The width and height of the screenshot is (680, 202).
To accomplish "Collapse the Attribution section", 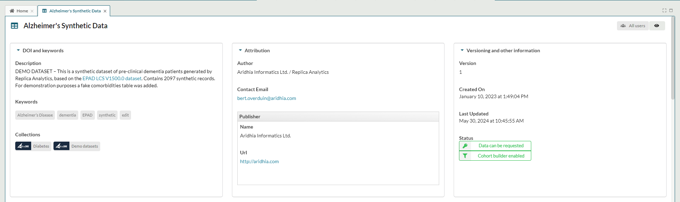I will [240, 50].
